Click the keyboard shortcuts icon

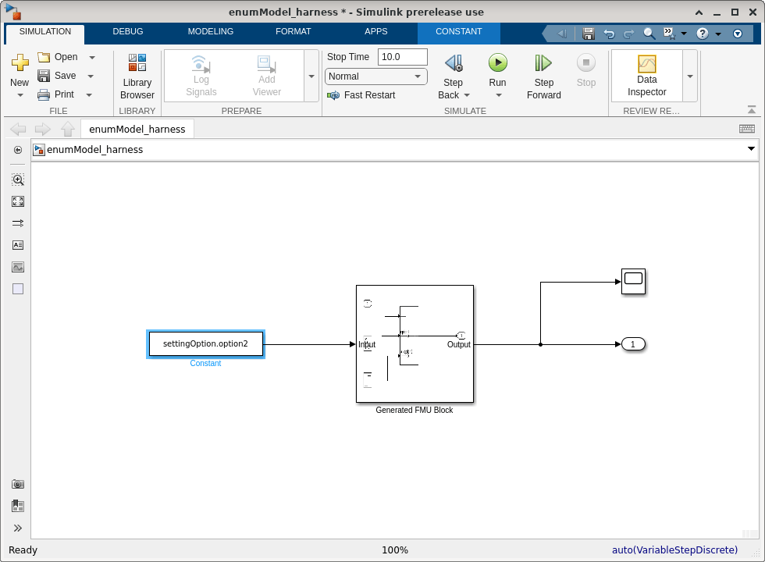[747, 129]
